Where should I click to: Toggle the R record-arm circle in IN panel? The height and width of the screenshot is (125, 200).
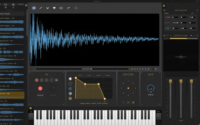pyautogui.click(x=37, y=80)
